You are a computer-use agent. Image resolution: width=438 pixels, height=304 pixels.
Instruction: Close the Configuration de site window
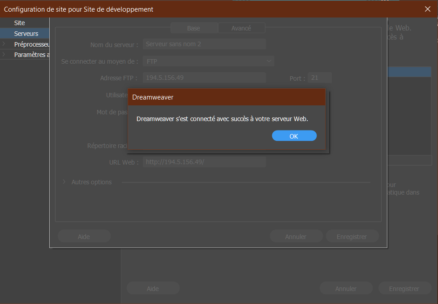427,9
